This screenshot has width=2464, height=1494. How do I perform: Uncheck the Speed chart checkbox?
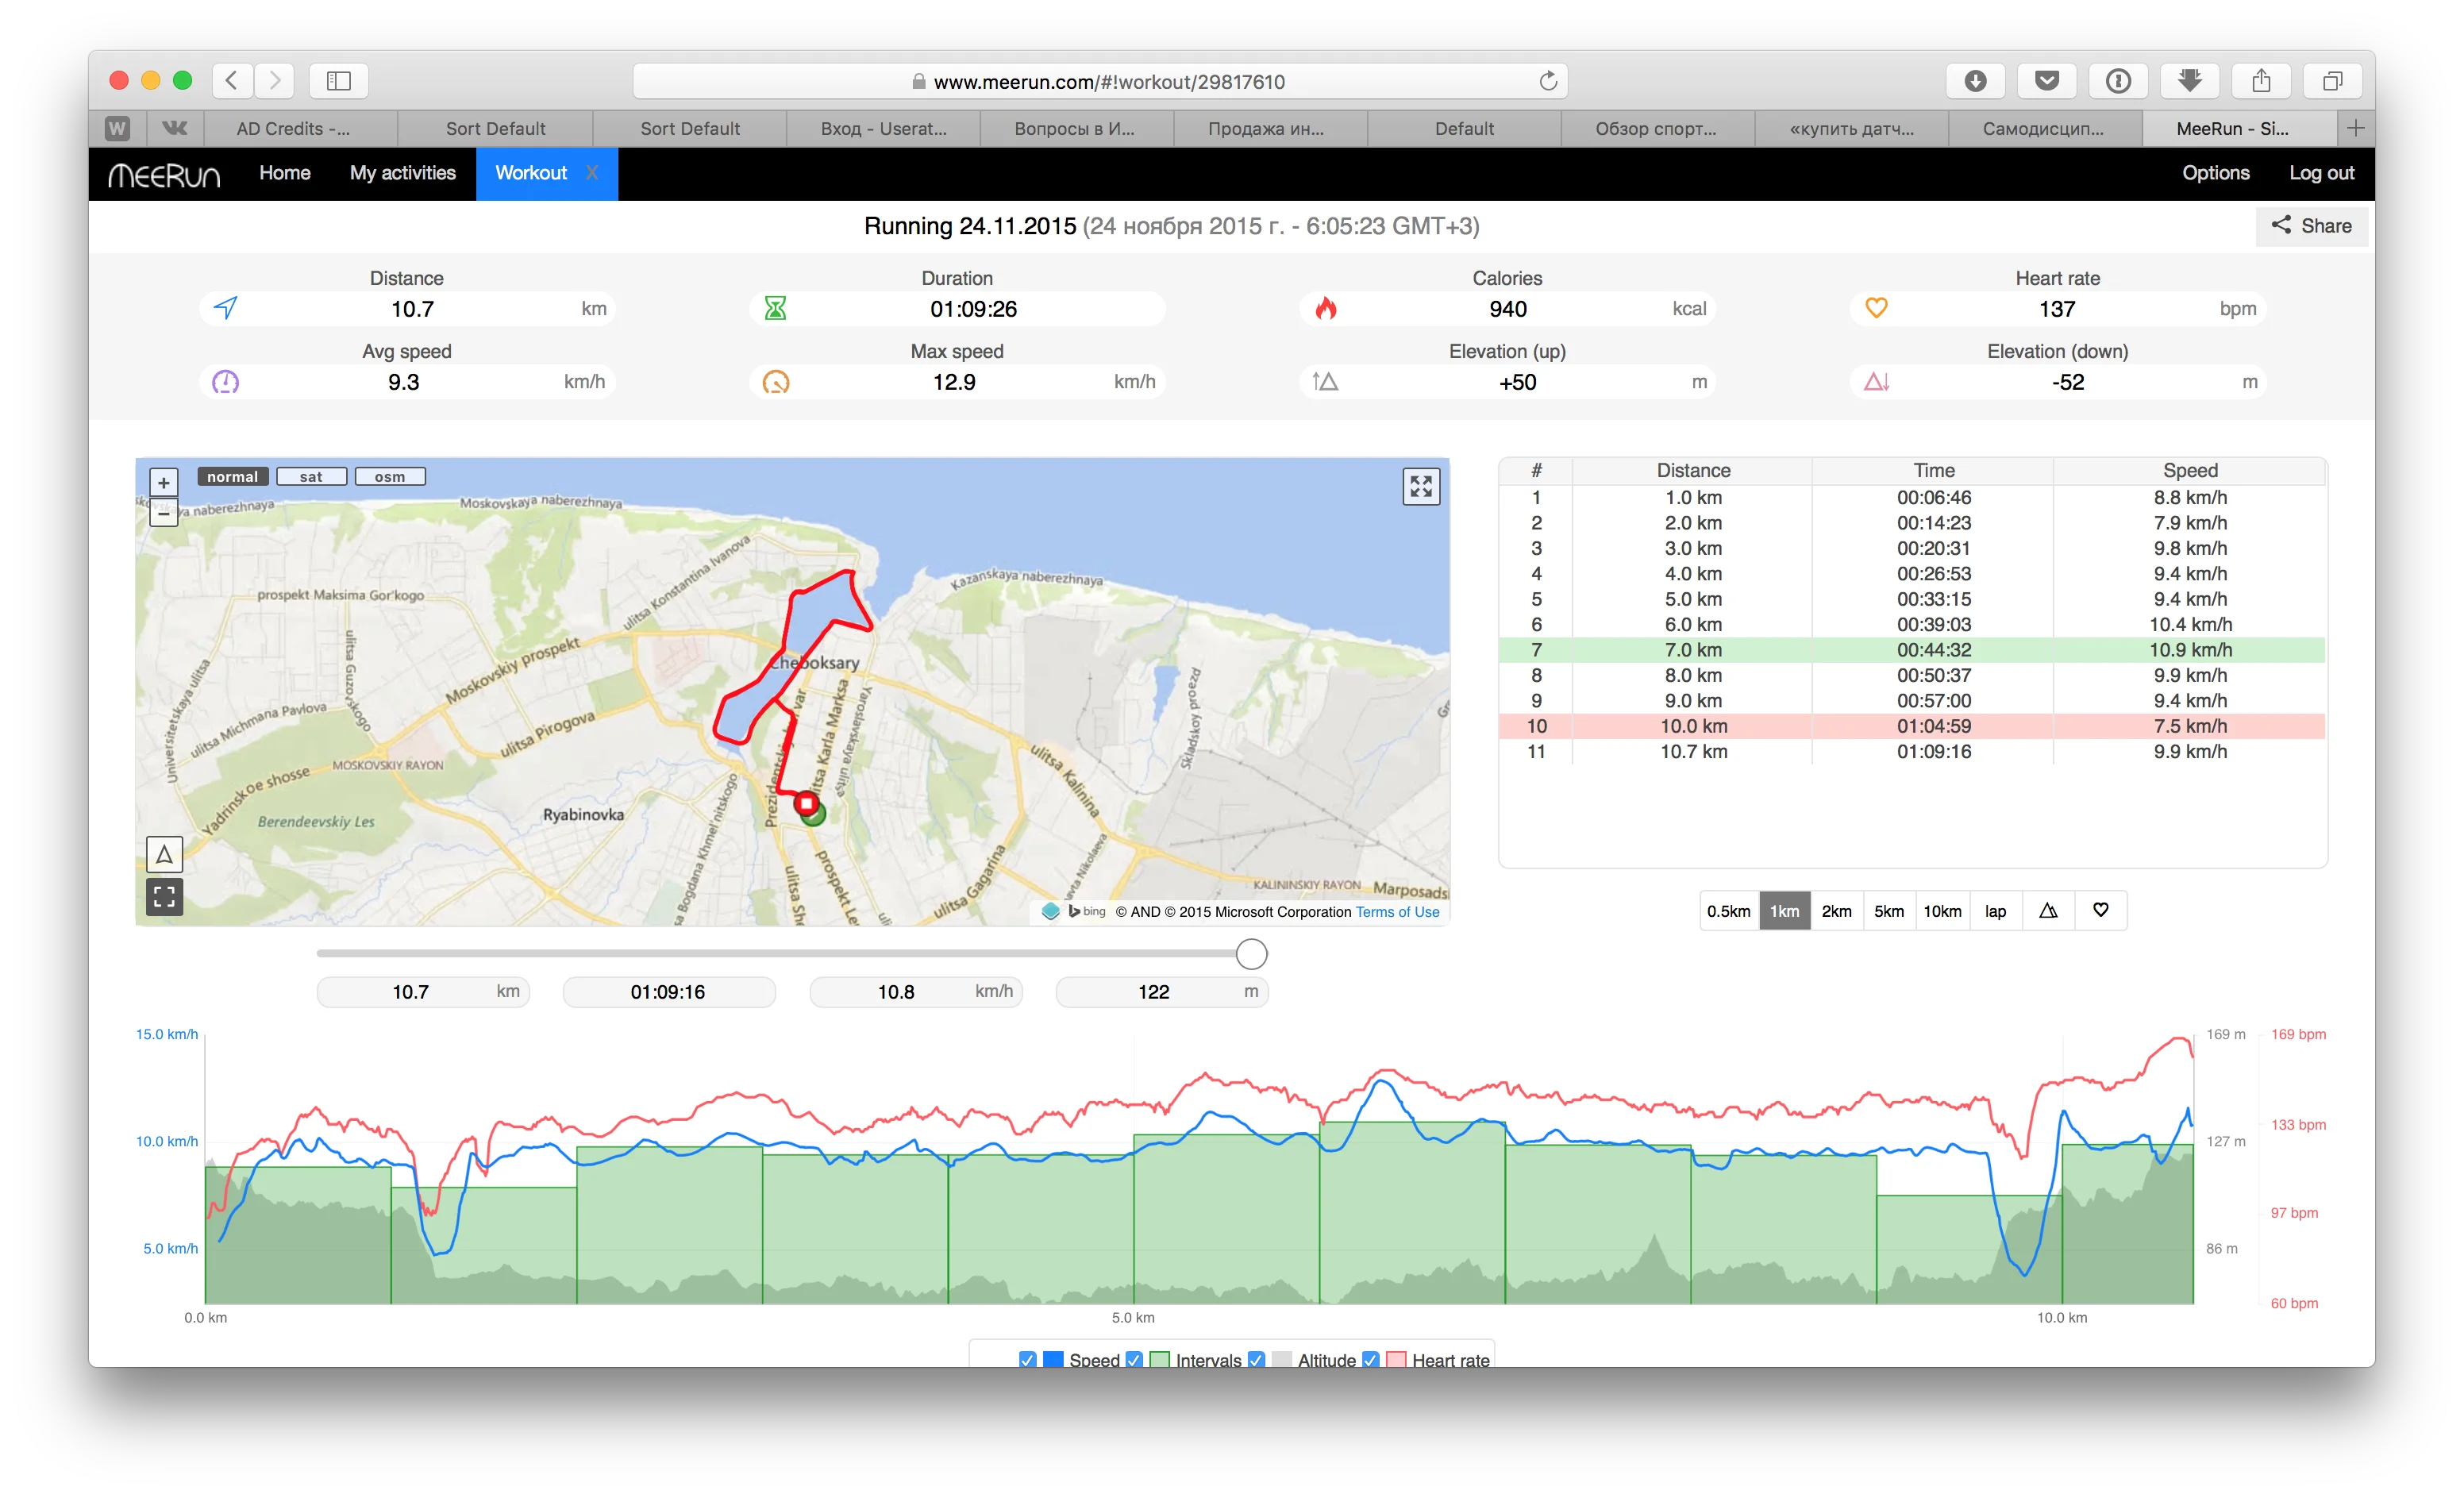click(x=1027, y=1359)
